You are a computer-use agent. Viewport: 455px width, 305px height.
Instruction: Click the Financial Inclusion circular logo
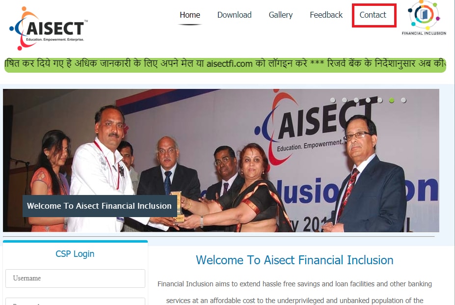click(424, 18)
